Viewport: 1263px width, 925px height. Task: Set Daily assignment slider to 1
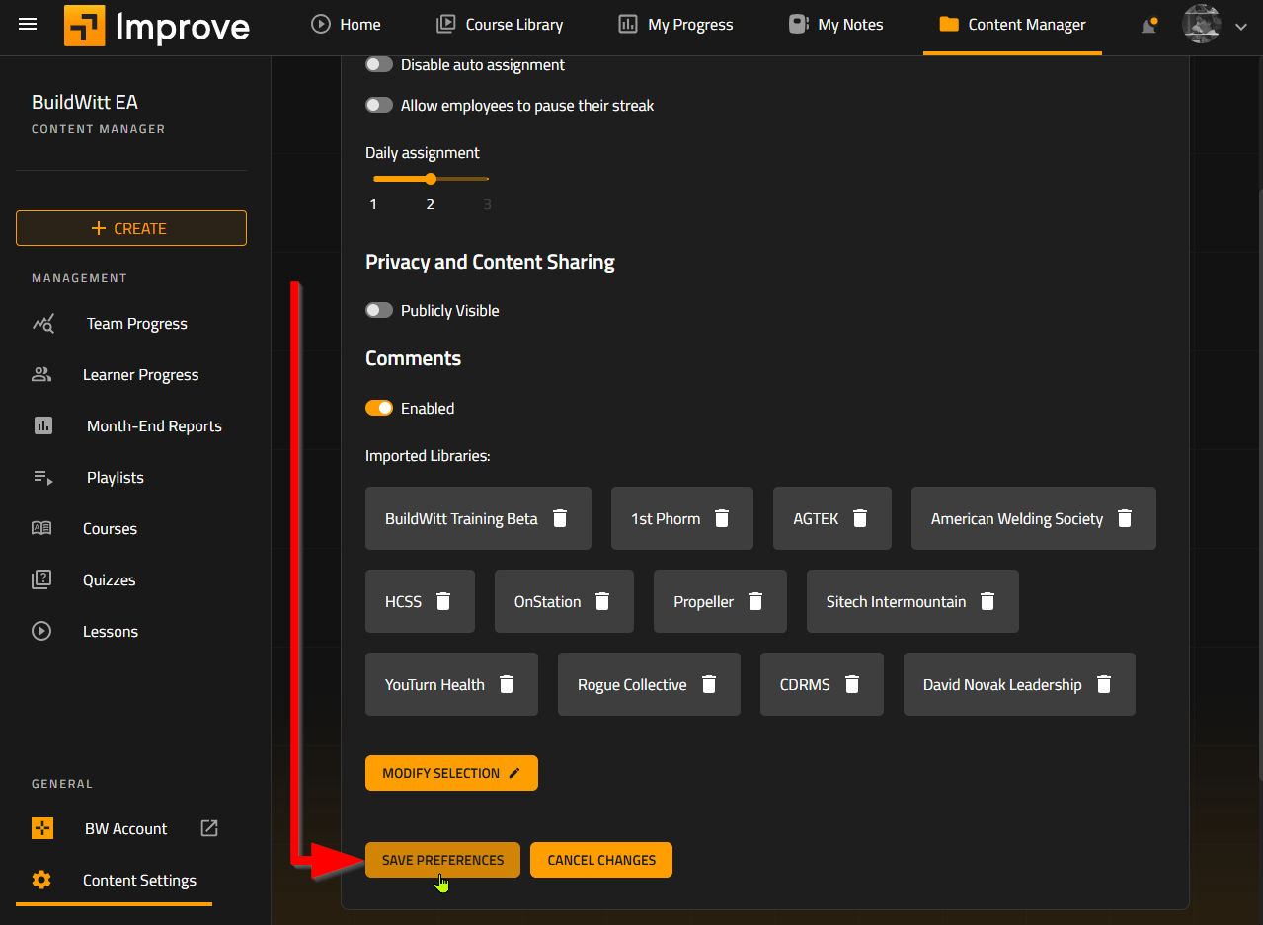coord(374,179)
